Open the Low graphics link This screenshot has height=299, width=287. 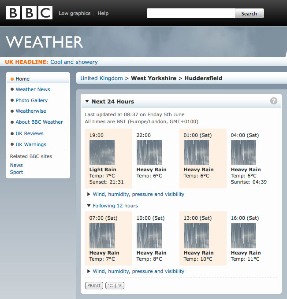click(x=75, y=13)
